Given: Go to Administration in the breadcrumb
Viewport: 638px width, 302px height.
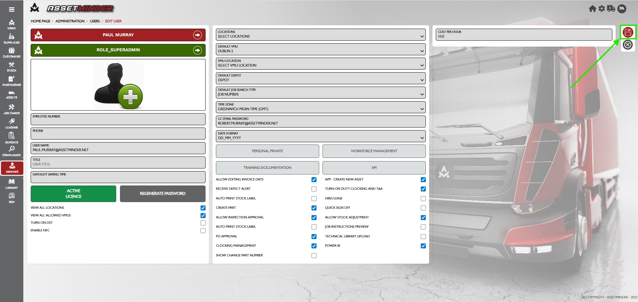Looking at the screenshot, I should [x=70, y=21].
